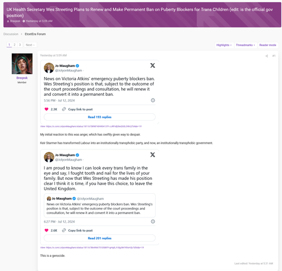This screenshot has height=271, width=282.
Task: Open the quoted tweet about Victoria Atkins ban
Action: (x=100, y=206)
